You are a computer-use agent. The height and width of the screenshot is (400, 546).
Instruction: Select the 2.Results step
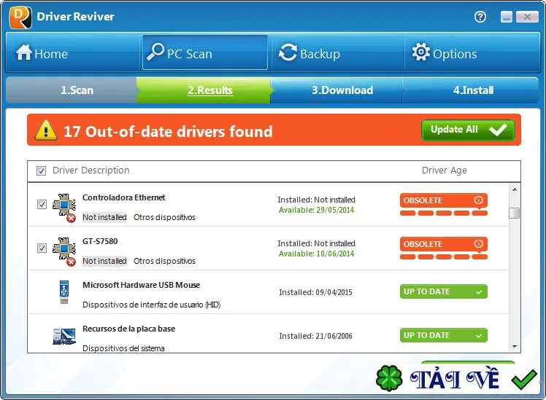204,90
